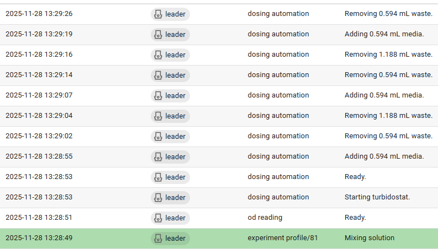Click the unit icon in the 13:29:02 row

(x=158, y=136)
